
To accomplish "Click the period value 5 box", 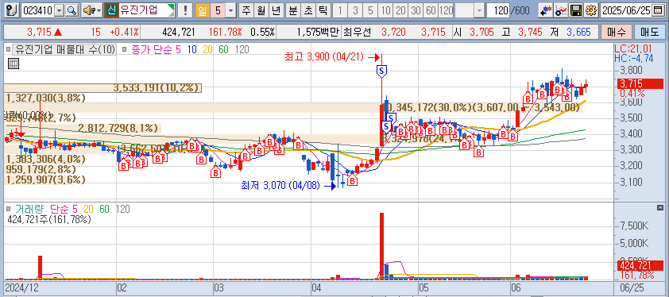I will click(218, 10).
